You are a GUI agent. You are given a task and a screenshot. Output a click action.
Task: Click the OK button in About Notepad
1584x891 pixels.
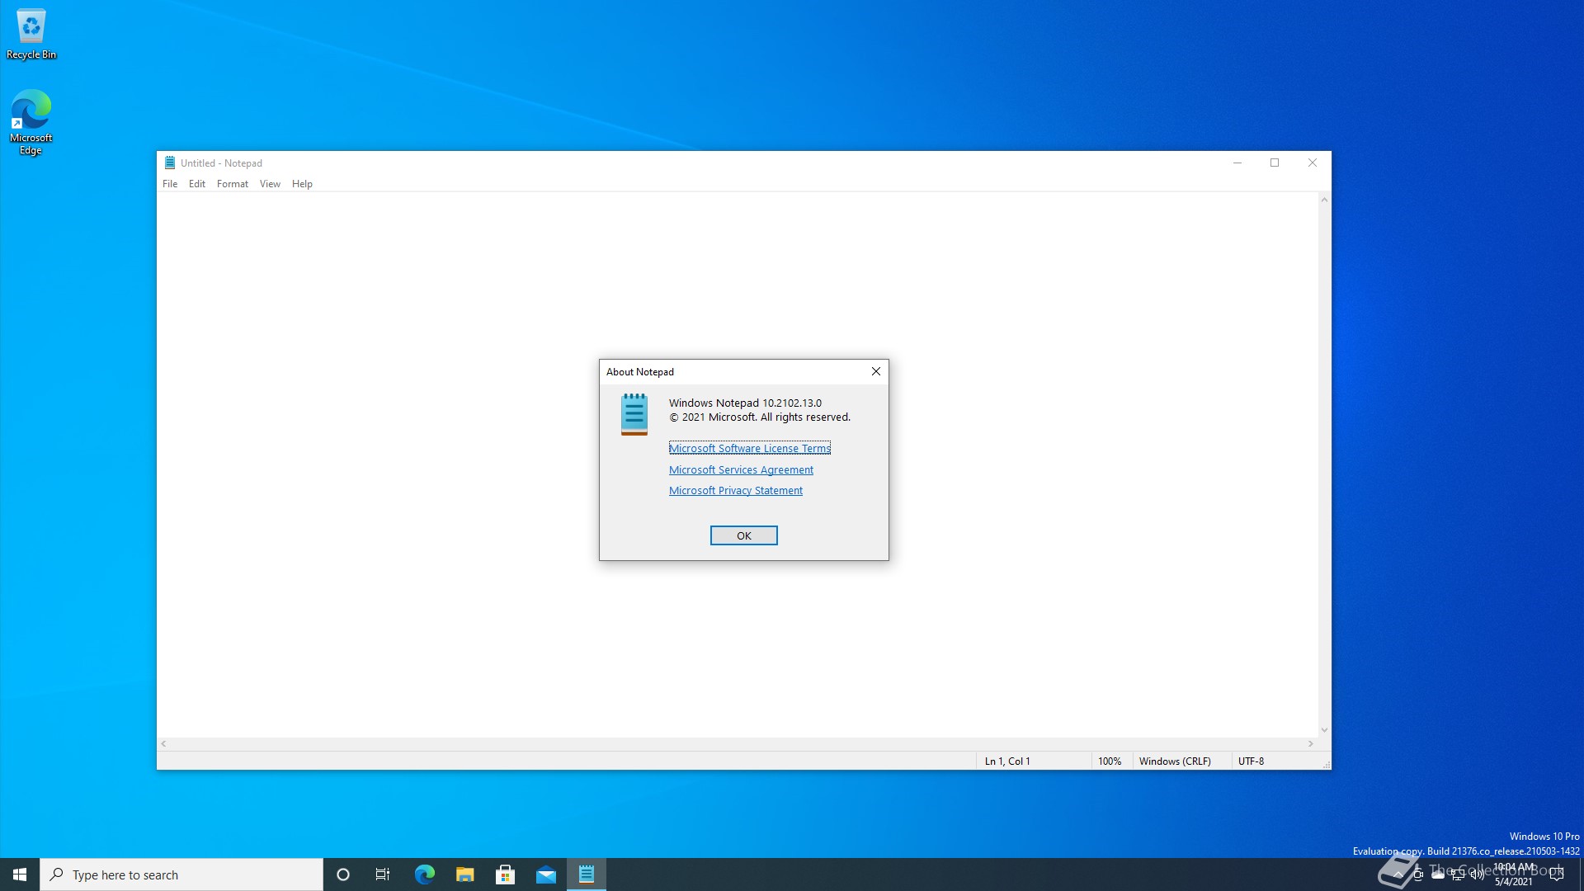pyautogui.click(x=743, y=535)
